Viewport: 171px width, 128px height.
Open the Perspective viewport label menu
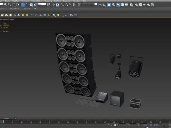[x=4, y=19]
